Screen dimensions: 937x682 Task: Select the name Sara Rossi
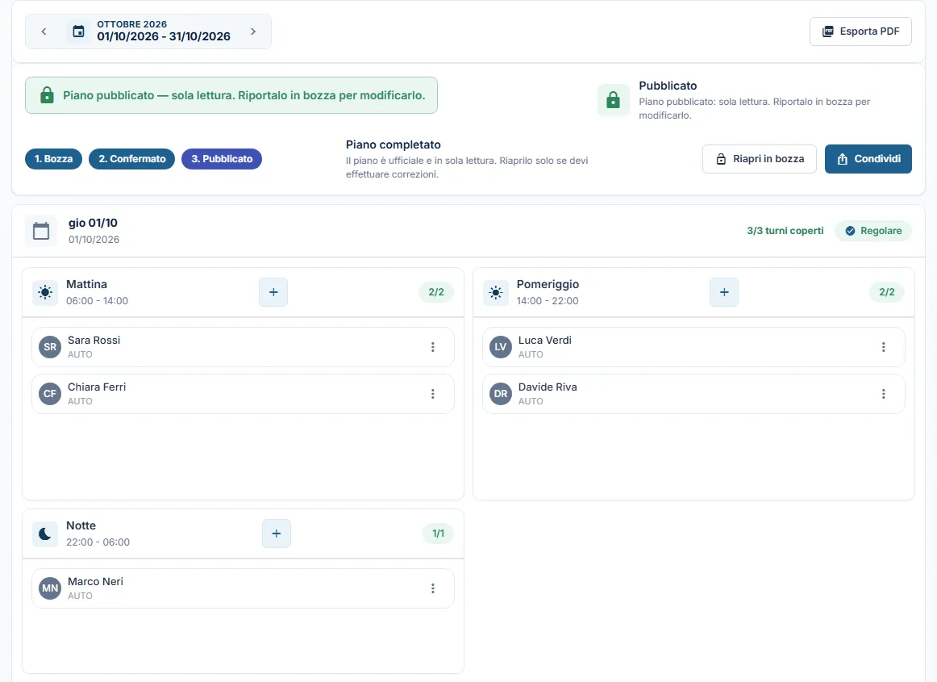click(94, 341)
